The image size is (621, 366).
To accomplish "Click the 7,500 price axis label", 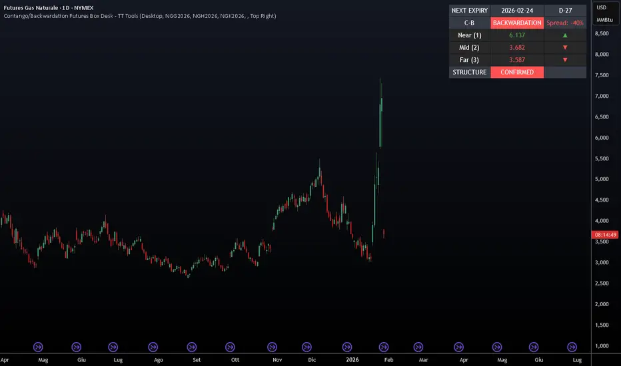I will coord(602,75).
